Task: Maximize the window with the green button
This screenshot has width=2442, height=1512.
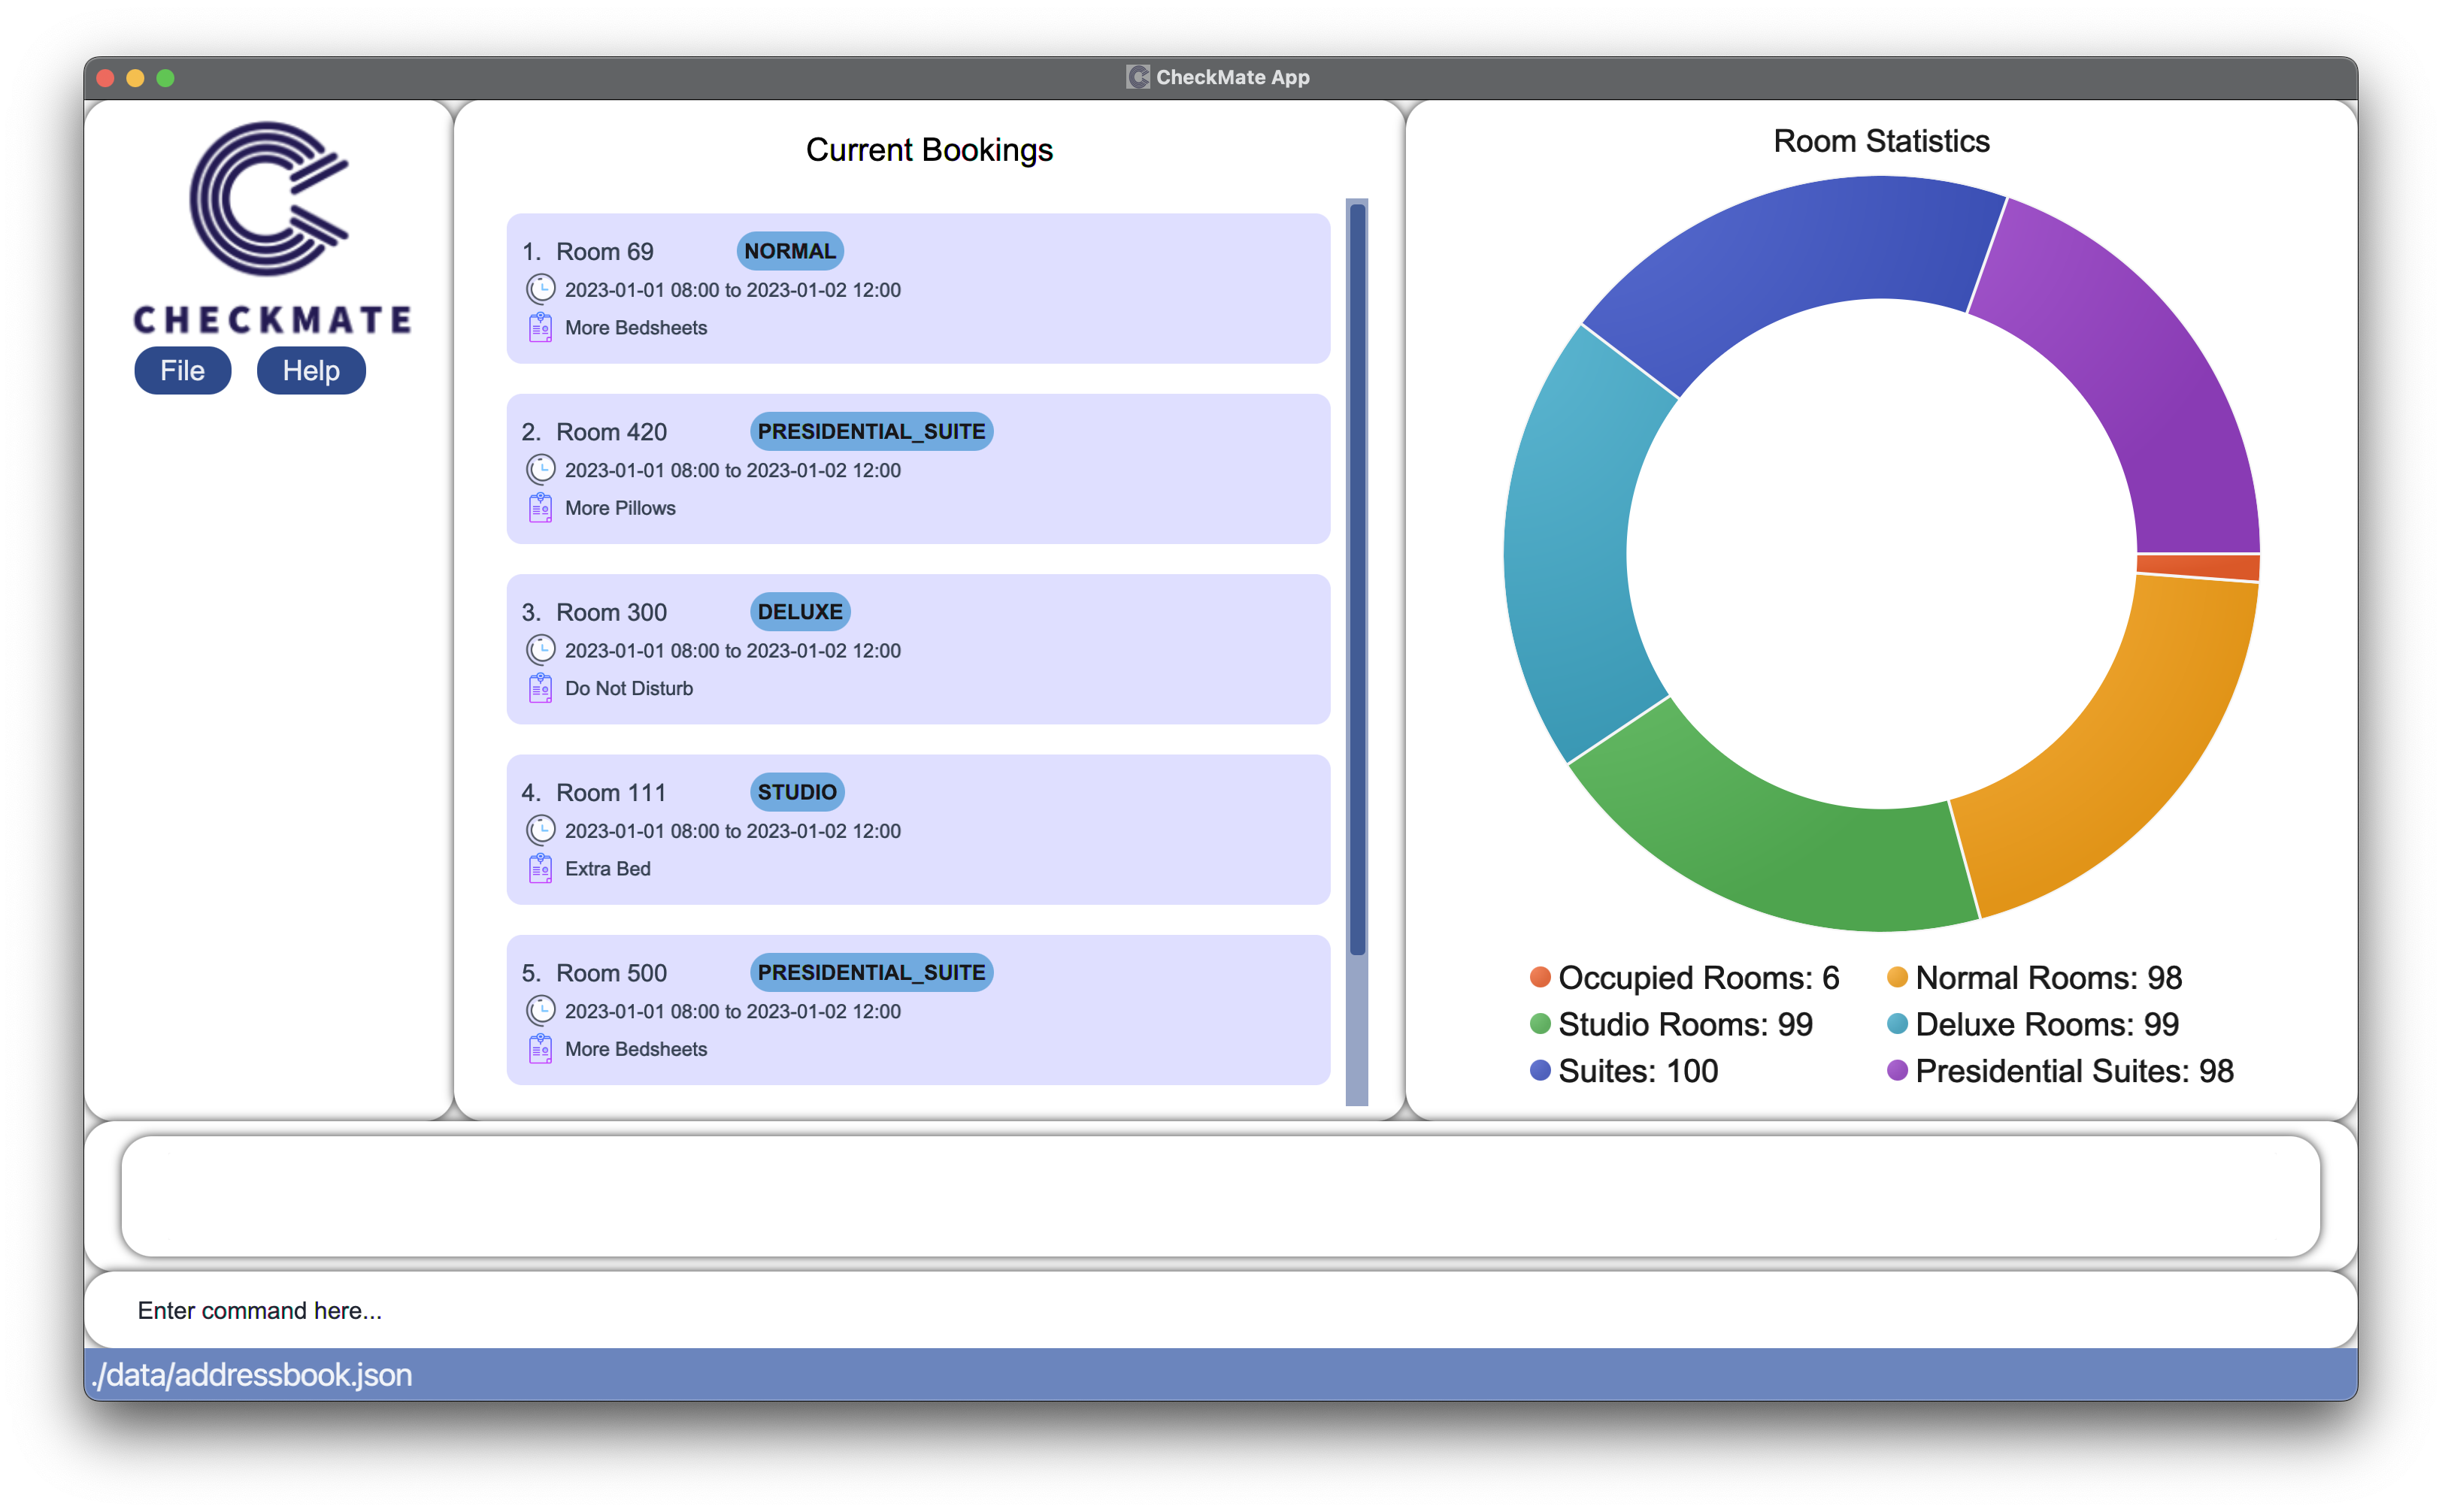Action: pos(166,78)
